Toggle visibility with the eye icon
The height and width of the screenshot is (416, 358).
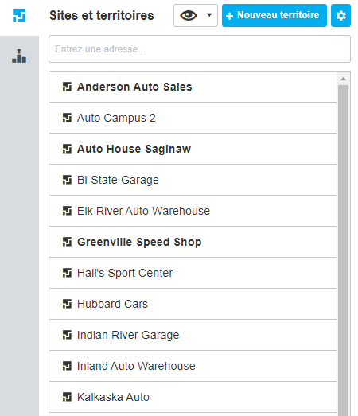(189, 15)
